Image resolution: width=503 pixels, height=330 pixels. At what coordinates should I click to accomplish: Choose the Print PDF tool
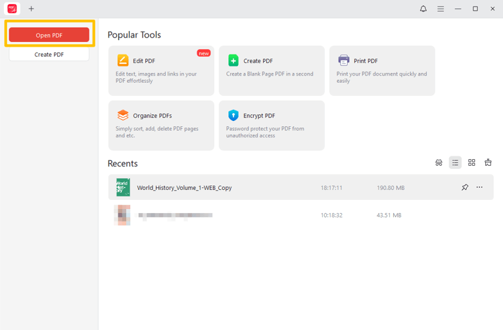pyautogui.click(x=382, y=70)
